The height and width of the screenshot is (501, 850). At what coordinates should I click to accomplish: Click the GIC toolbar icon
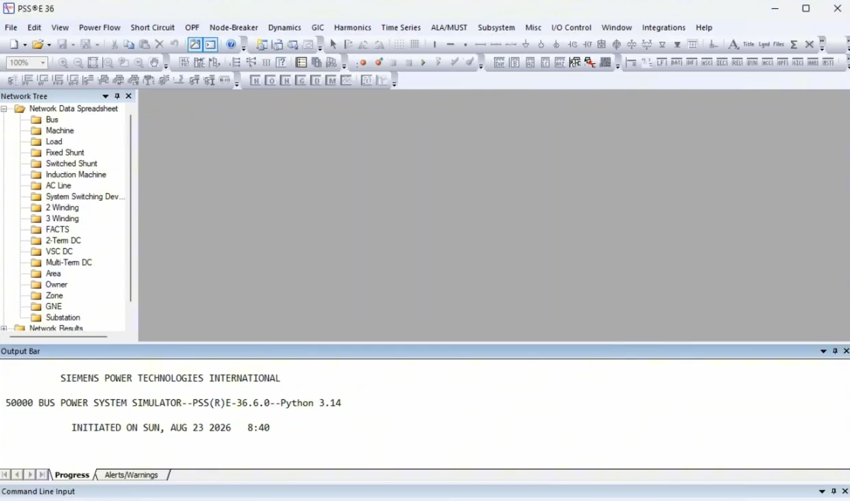point(798,63)
